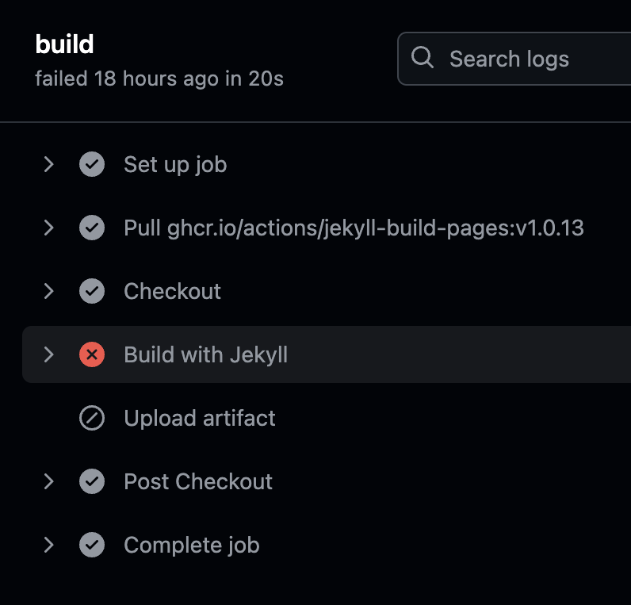Expand the Set up job step chevron

pos(49,164)
